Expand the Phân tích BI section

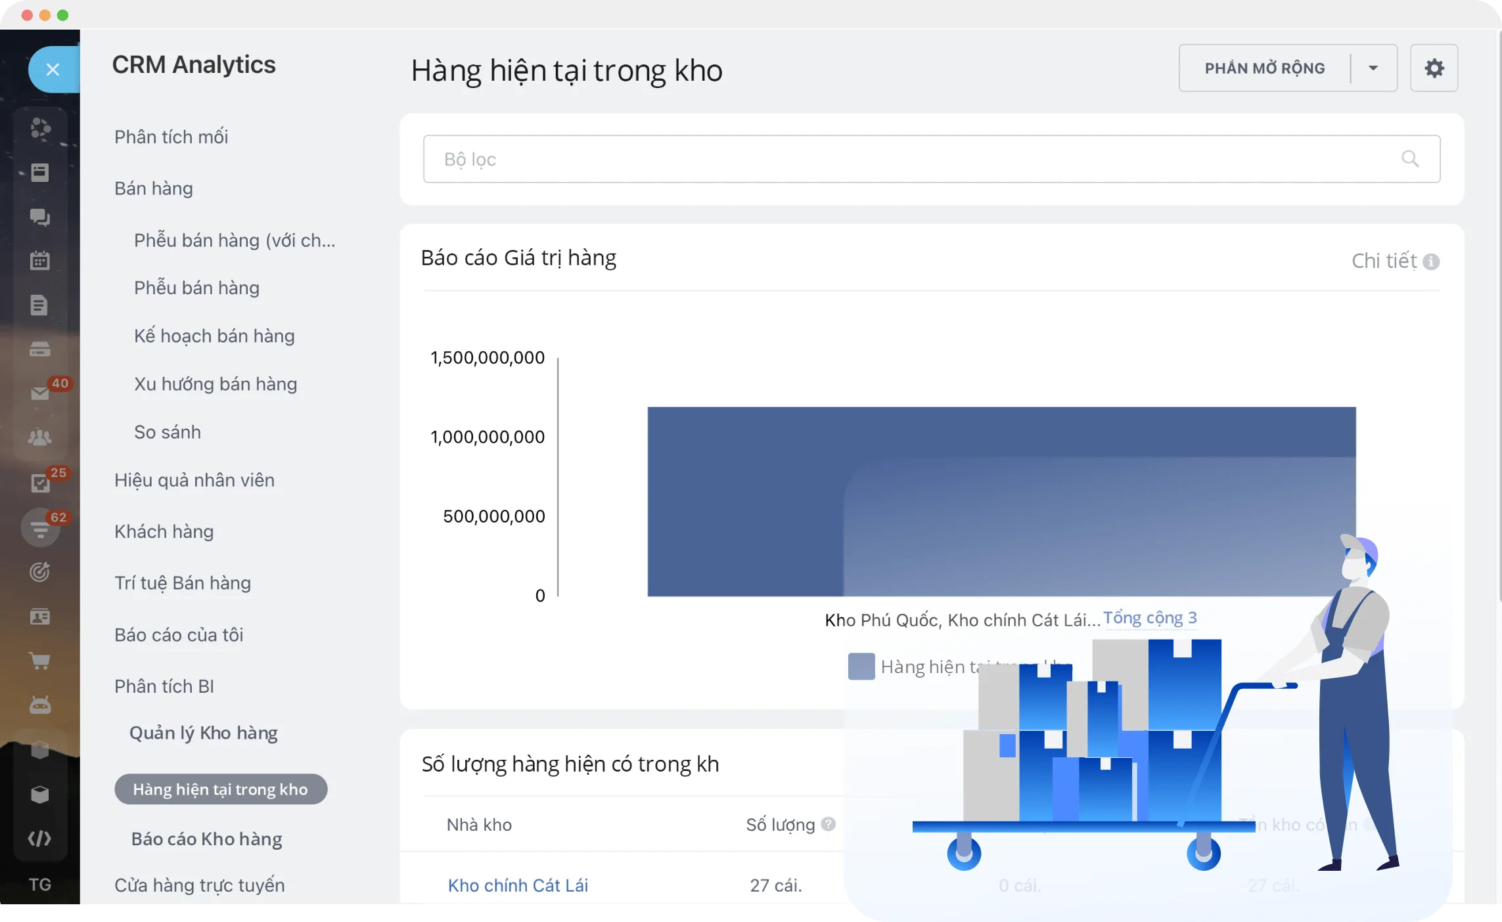[x=164, y=686]
